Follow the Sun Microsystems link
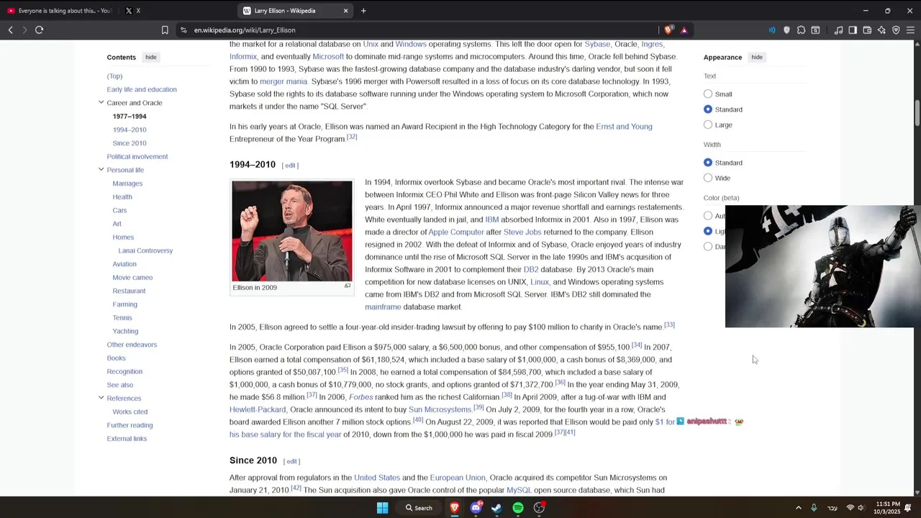Image resolution: width=921 pixels, height=518 pixels. pyautogui.click(x=440, y=409)
